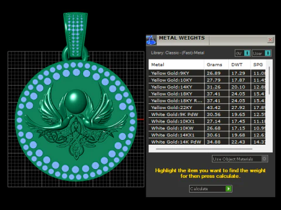This screenshot has height=210, width=281.
Task: Select the Yellow Gold:22KY row
Action: coord(207,107)
